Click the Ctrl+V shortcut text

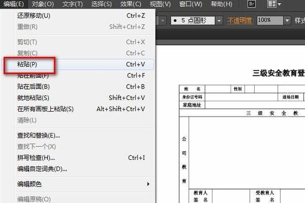[x=135, y=64]
